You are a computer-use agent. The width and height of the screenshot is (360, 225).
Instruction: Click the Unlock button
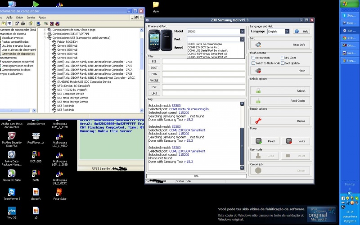280,91
